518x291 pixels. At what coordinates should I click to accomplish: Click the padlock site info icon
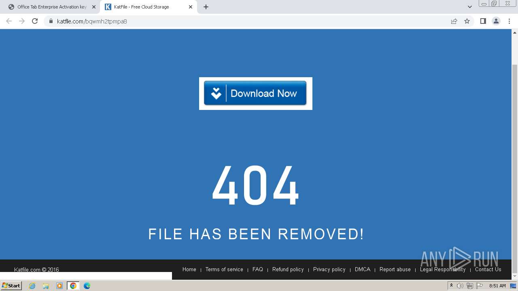(51, 21)
